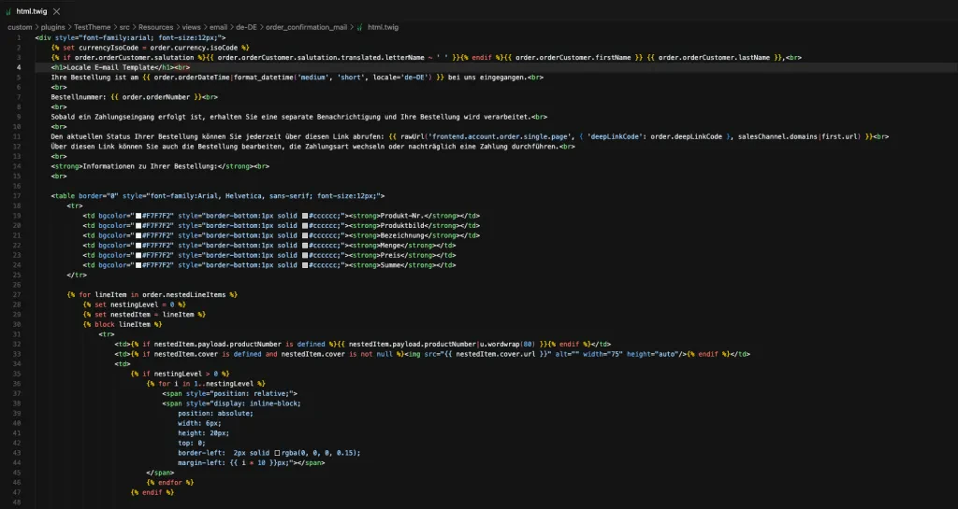This screenshot has width=958, height=509.
Task: Open the #F7F7F2 swatch on the Produktbild line
Action: (138, 225)
